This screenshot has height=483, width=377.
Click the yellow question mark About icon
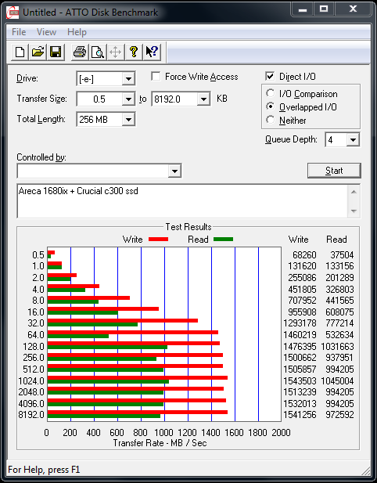pos(133,52)
